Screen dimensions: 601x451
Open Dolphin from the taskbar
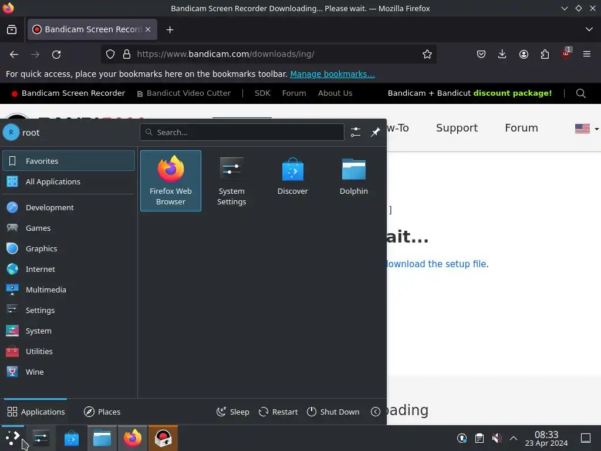click(x=102, y=438)
